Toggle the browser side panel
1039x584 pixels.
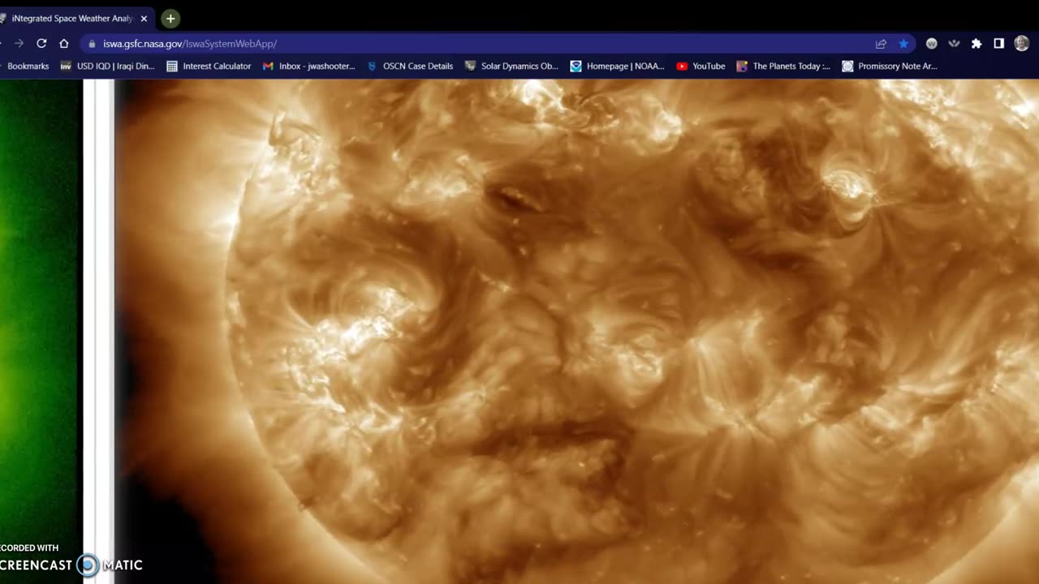coord(998,44)
